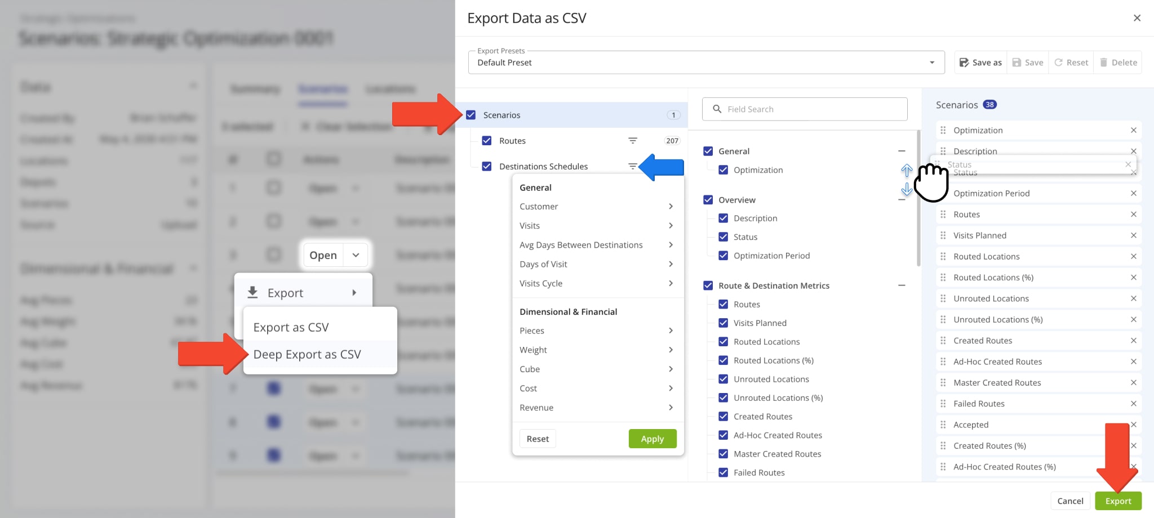
Task: Remove Optimization field with its X icon
Action: [x=1133, y=130]
